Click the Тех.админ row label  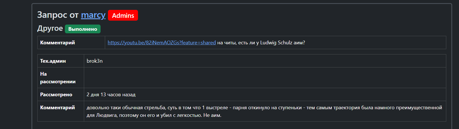click(53, 61)
